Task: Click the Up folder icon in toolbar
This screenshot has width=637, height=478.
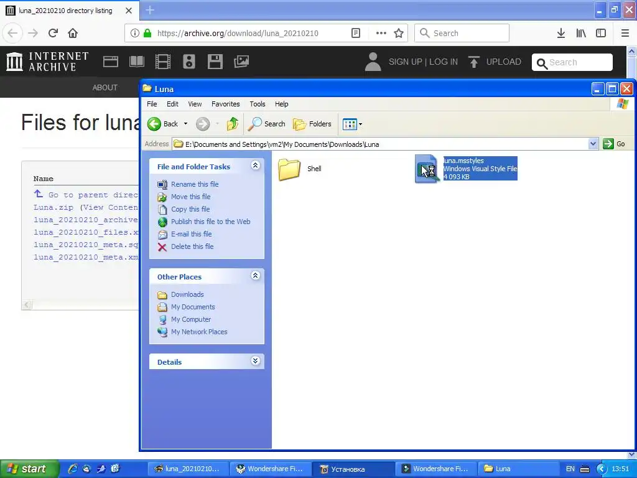Action: [x=233, y=124]
